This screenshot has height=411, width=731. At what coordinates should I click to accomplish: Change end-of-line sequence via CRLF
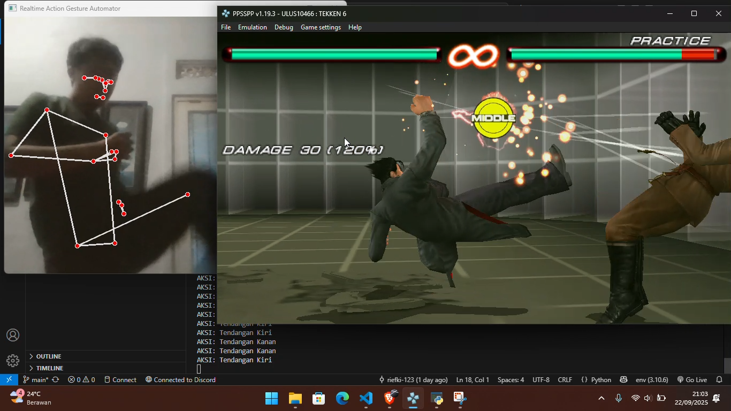pyautogui.click(x=565, y=380)
